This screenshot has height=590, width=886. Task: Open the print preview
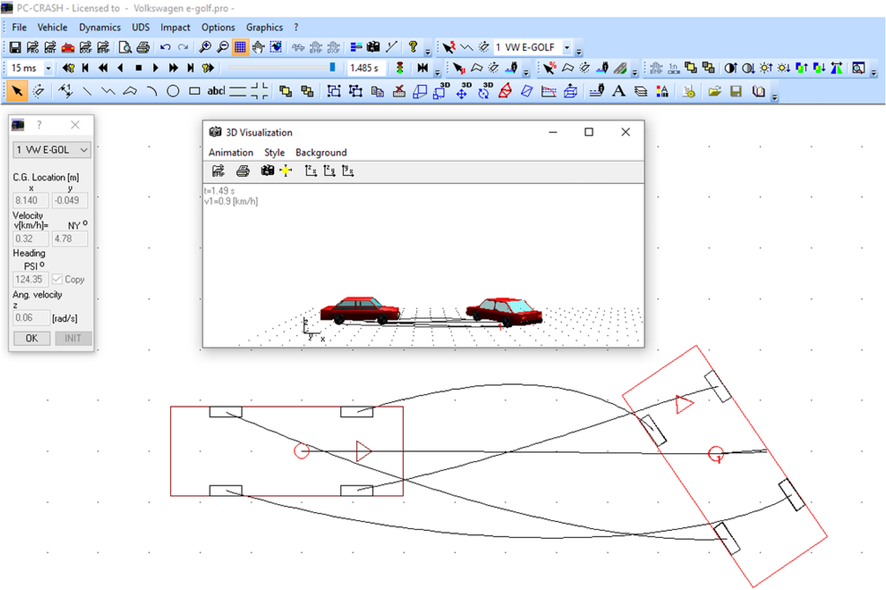pos(125,47)
